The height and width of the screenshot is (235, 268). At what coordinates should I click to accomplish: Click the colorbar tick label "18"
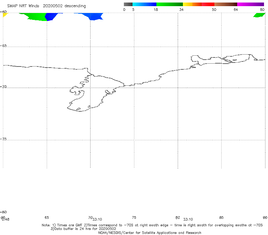pyautogui.click(x=156, y=9)
